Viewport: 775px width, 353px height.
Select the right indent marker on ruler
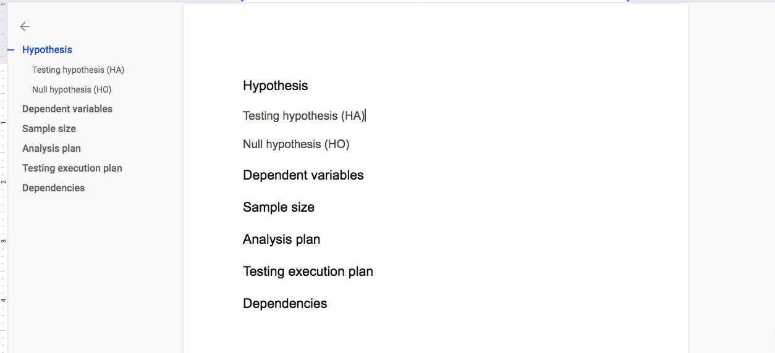[628, 1]
